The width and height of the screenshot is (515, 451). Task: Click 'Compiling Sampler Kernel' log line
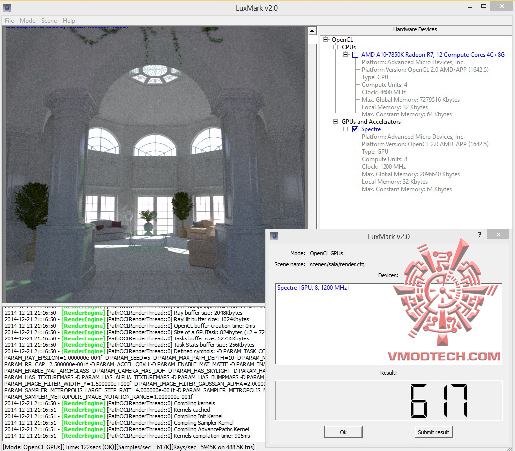[119, 423]
